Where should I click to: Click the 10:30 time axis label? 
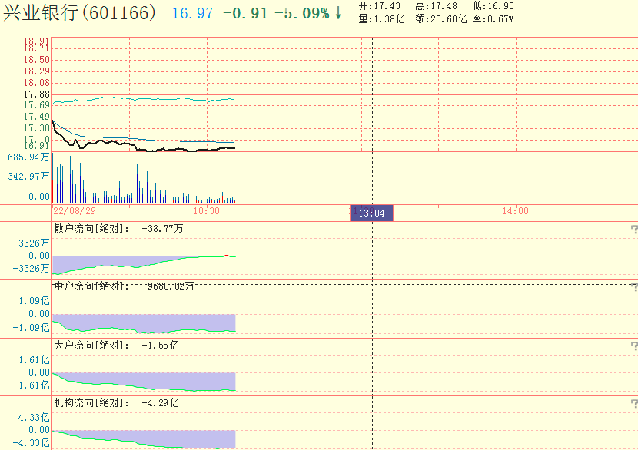[206, 211]
